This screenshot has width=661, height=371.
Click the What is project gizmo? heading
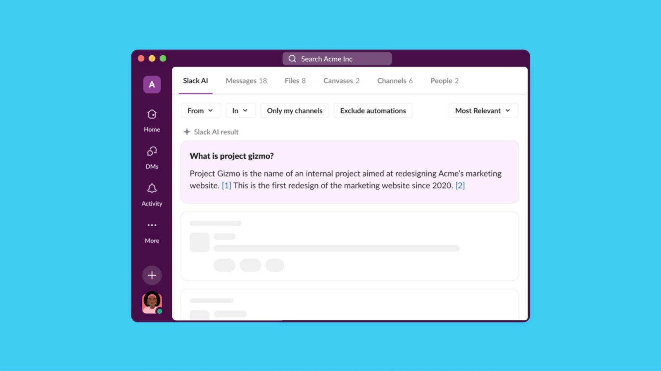coord(231,156)
